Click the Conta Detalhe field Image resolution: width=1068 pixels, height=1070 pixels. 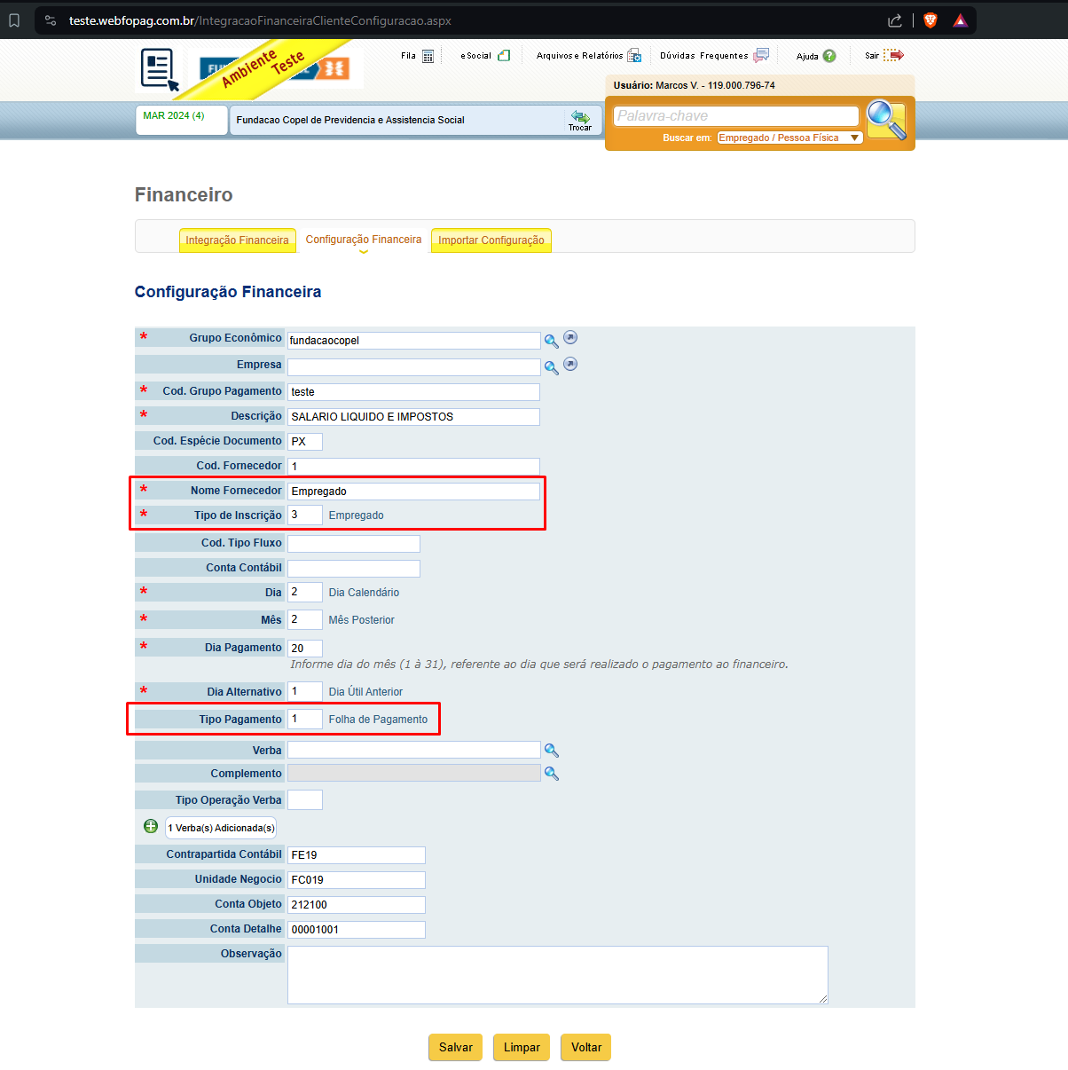click(x=357, y=930)
